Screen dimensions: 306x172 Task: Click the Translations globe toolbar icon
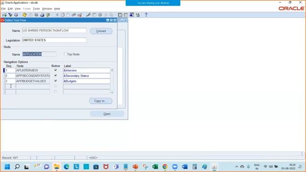(100, 15)
